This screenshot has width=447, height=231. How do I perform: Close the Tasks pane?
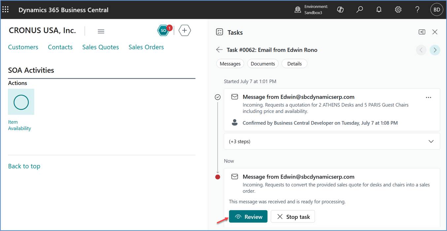click(x=435, y=32)
